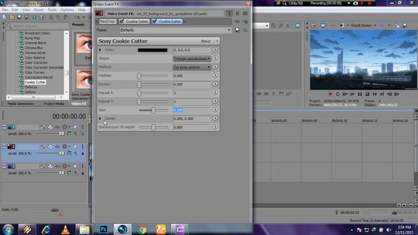This screenshot has width=418, height=235.
Task: Click the ? help button beside About
Action: 217,41
